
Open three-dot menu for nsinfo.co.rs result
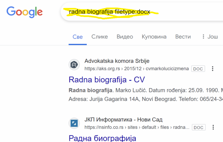pos(213,127)
